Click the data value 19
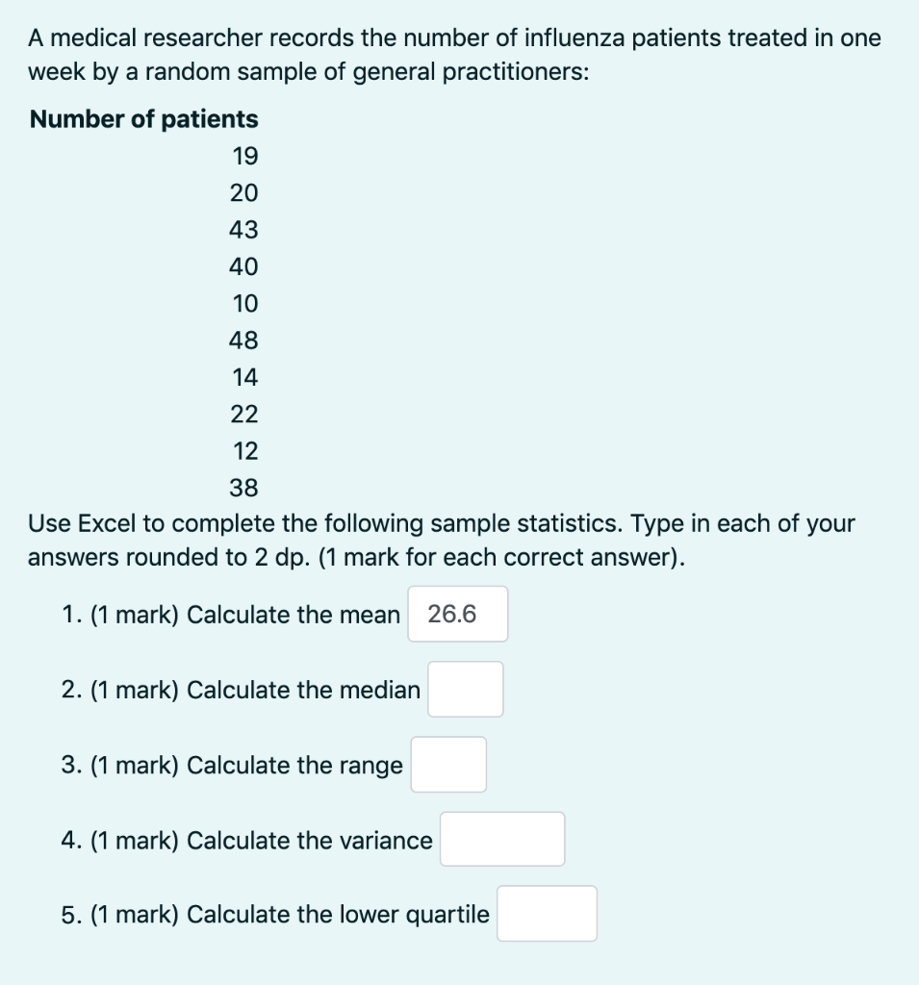 [x=244, y=156]
